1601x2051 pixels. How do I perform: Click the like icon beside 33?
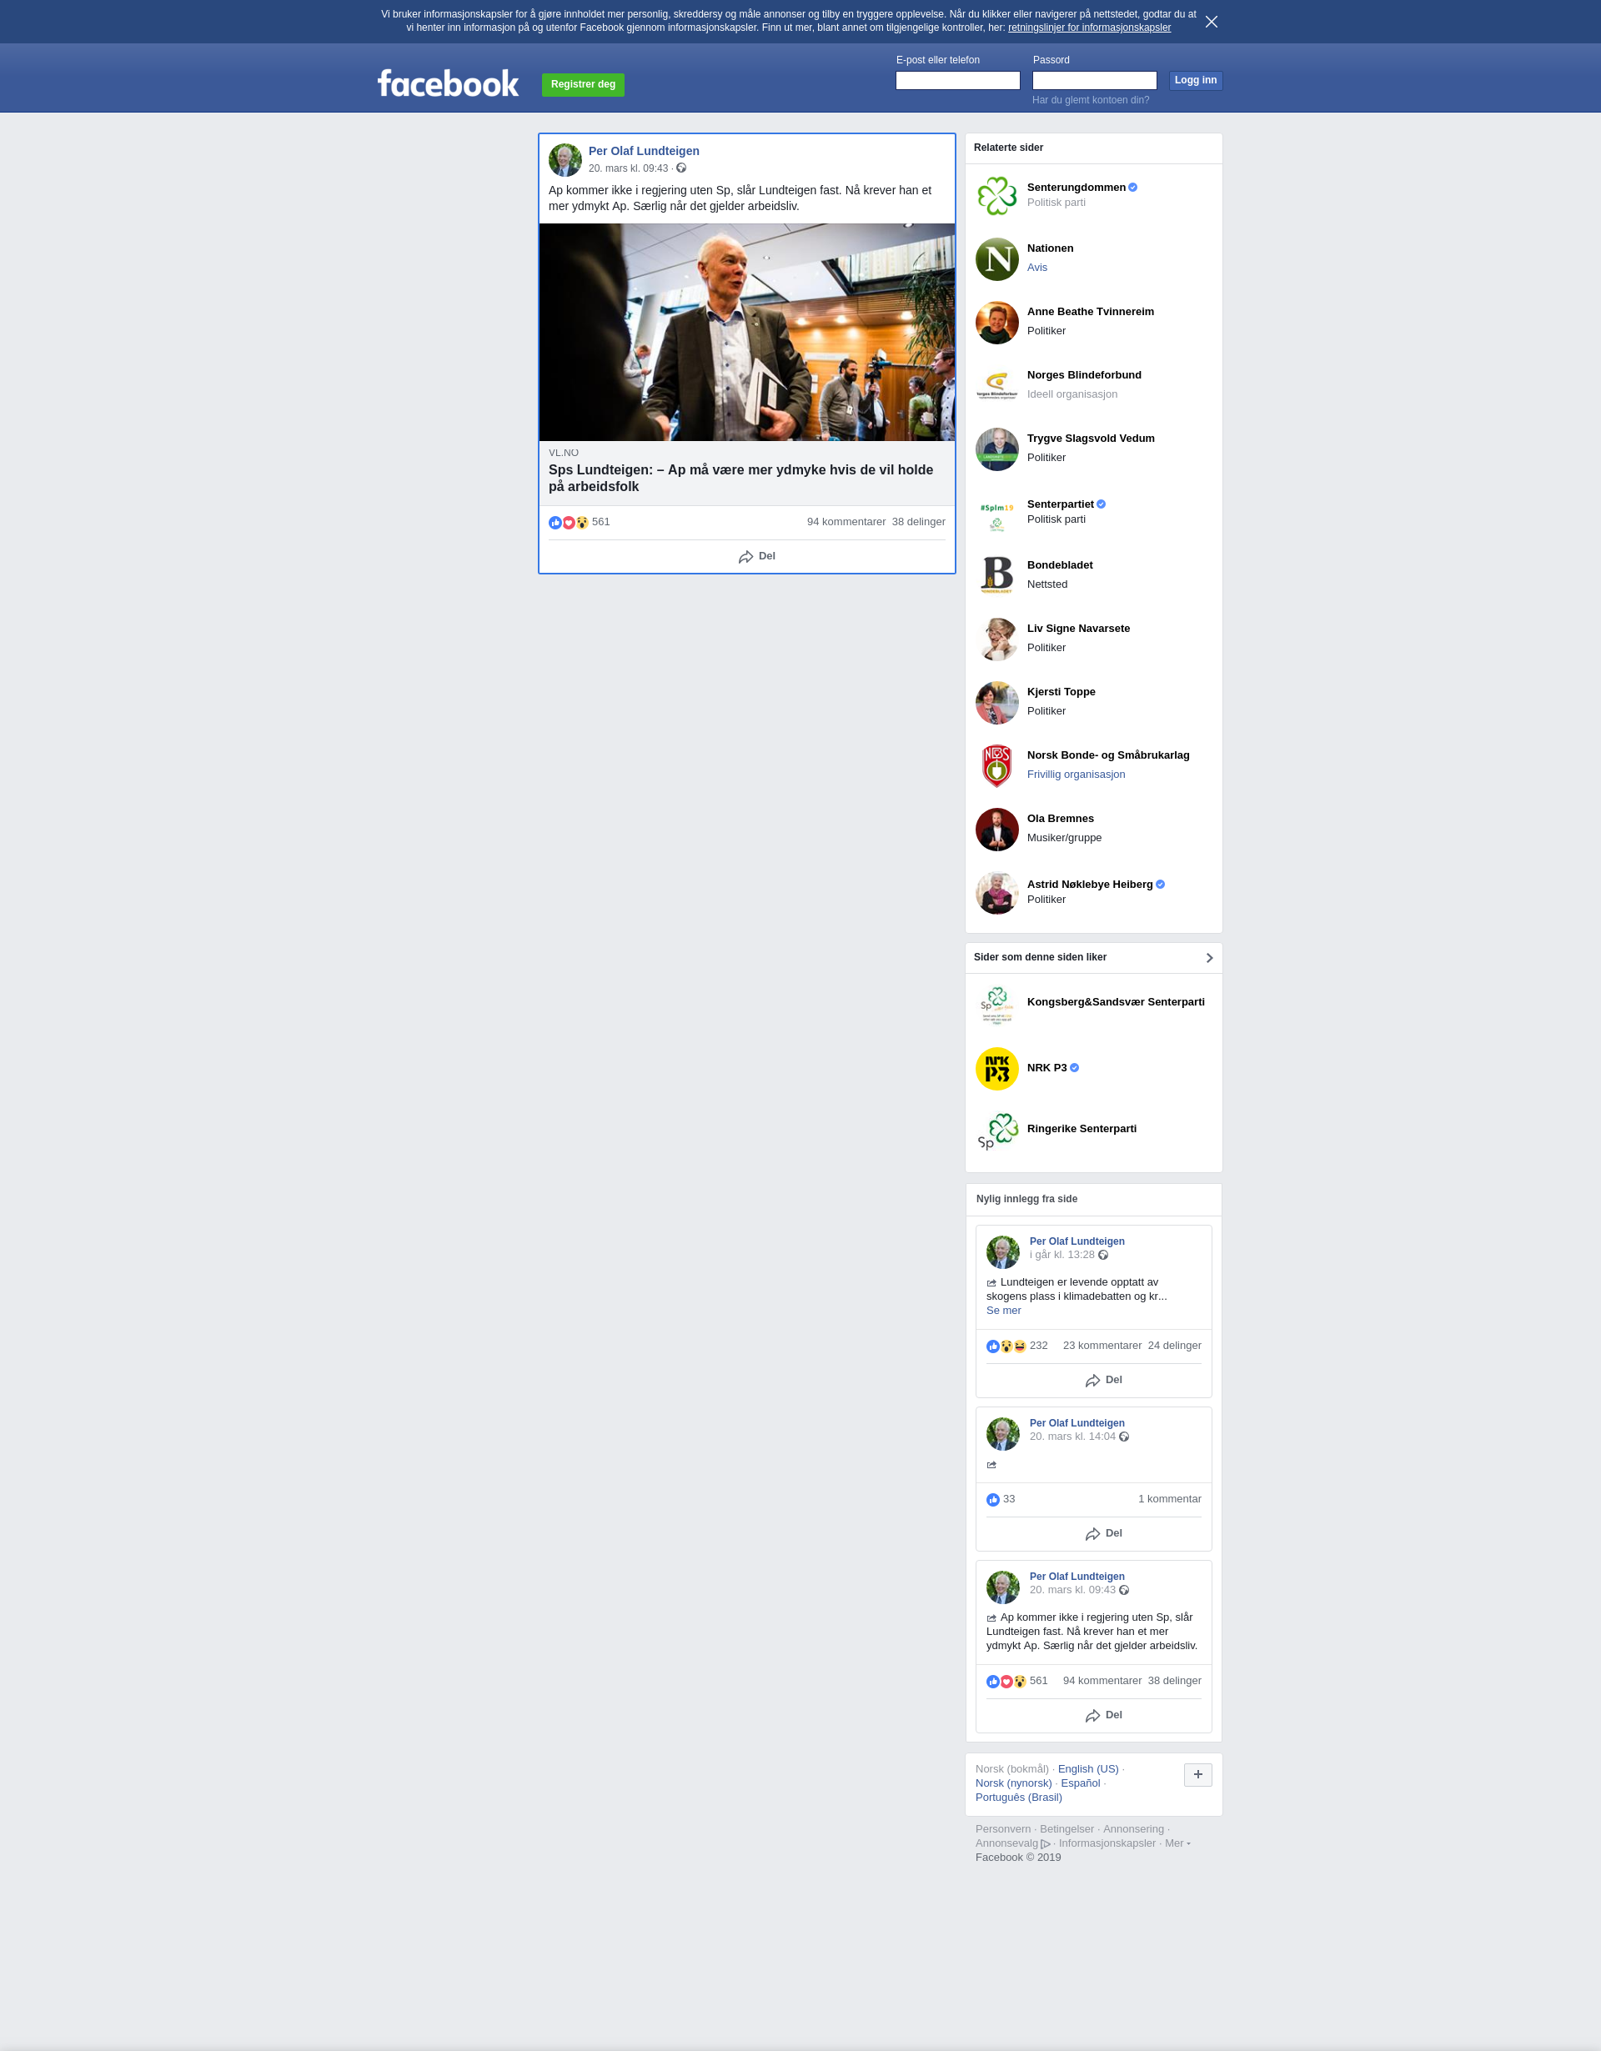coord(992,1500)
